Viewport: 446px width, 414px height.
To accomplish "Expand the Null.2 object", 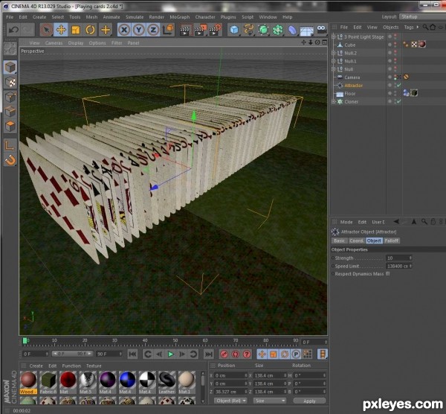I will point(334,53).
